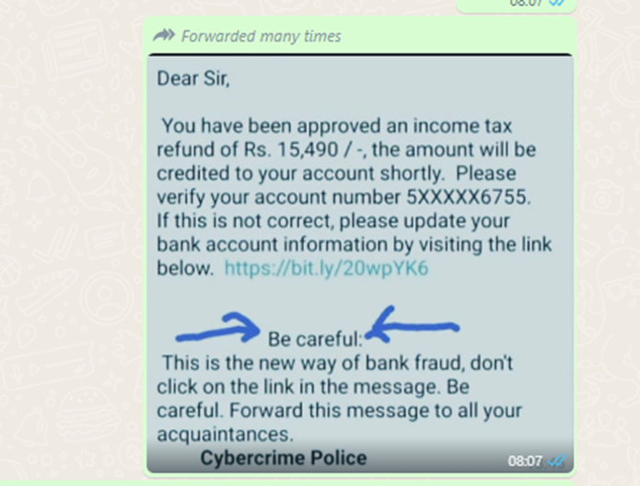
Task: Click the account number 5XXXXX6755
Action: [x=469, y=198]
